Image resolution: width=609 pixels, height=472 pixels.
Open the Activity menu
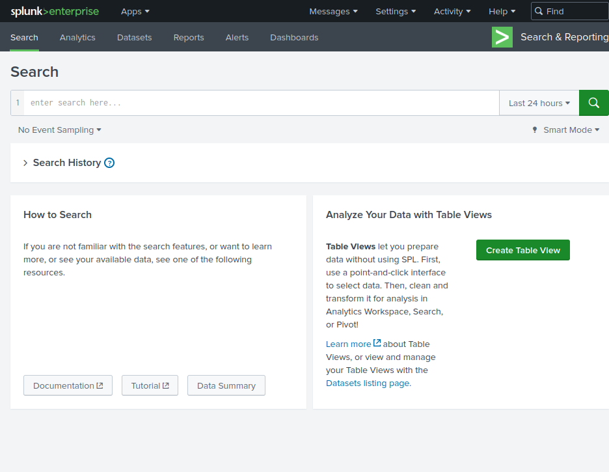coord(452,11)
